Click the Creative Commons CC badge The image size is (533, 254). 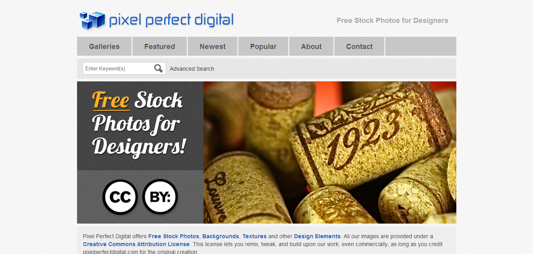tap(120, 197)
